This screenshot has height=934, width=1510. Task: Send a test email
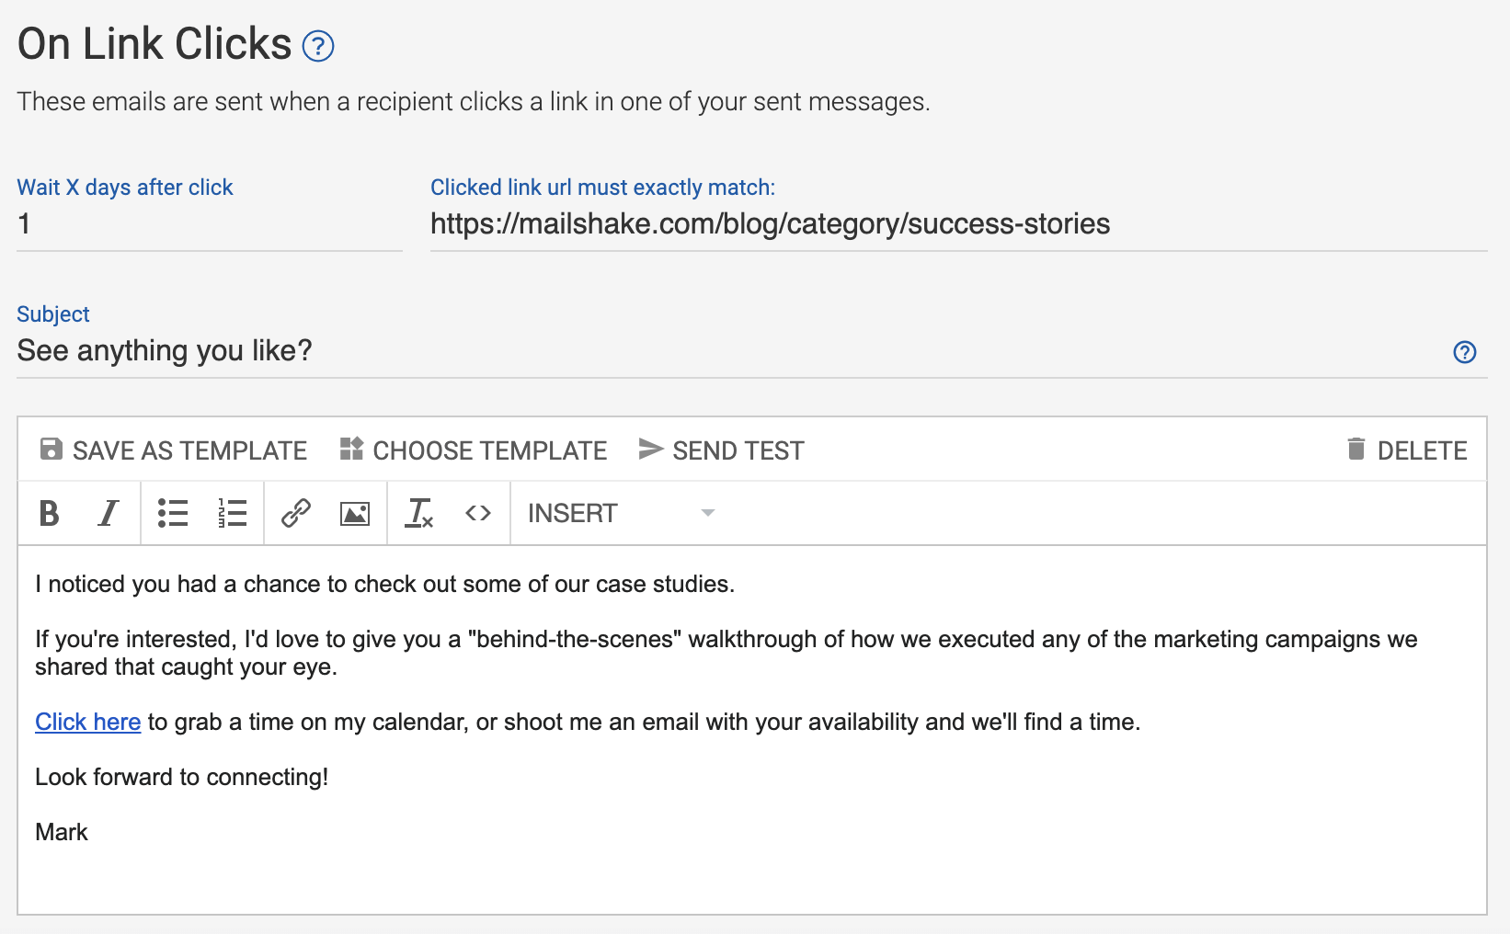(x=722, y=450)
